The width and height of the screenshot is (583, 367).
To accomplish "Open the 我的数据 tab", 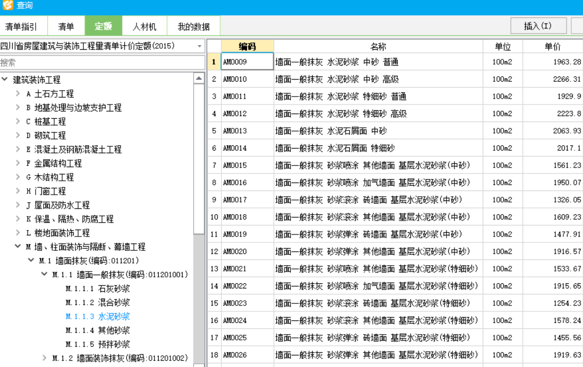I will pos(193,27).
